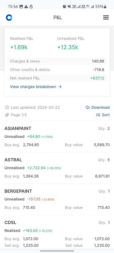Tap the blue Console logo icon

coord(9,18)
